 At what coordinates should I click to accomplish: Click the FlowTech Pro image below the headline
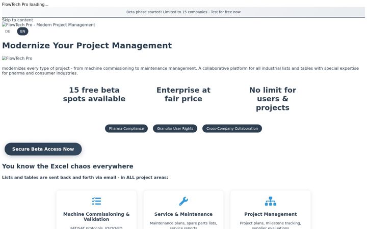(x=17, y=58)
